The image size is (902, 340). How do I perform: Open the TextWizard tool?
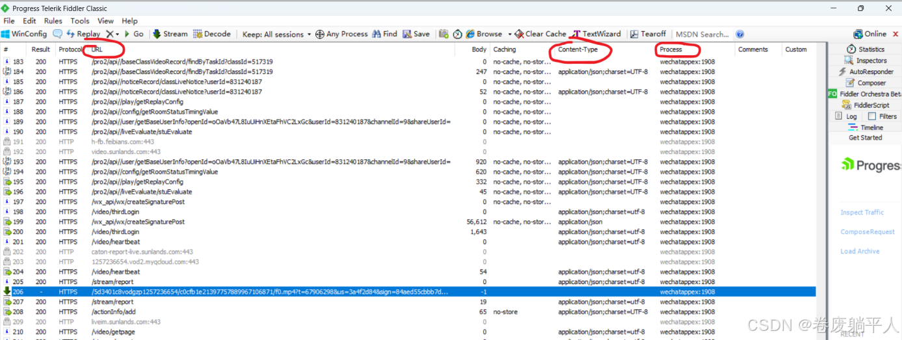[596, 34]
